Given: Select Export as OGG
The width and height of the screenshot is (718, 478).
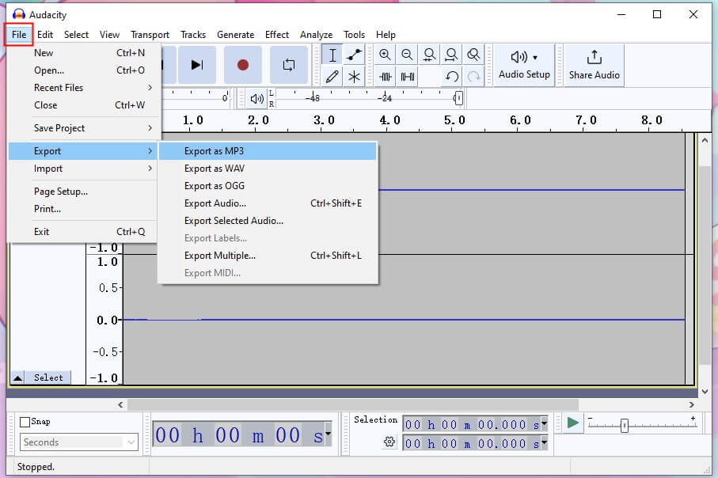Looking at the screenshot, I should [268, 185].
